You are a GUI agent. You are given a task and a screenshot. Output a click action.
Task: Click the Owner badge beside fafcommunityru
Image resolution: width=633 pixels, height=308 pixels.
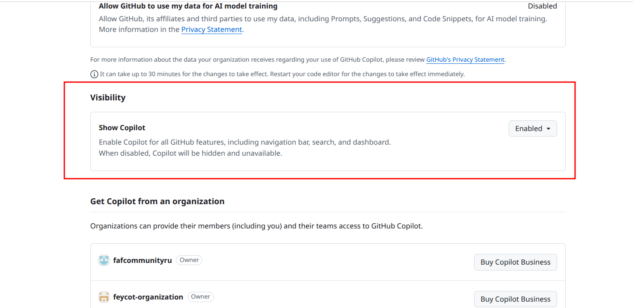[x=189, y=260]
